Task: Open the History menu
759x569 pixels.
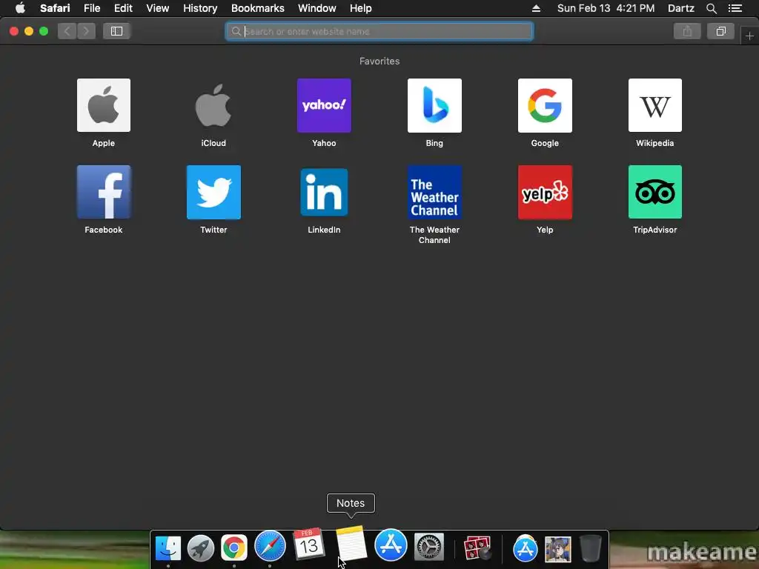Action: pos(200,8)
